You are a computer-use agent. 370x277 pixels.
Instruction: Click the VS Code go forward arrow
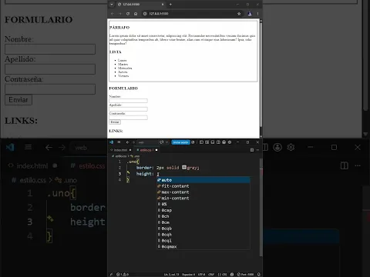pos(133,142)
